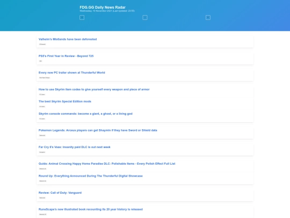Open Every new PC trailer at Thunderful World
This screenshot has height=218, width=290.
click(x=72, y=73)
